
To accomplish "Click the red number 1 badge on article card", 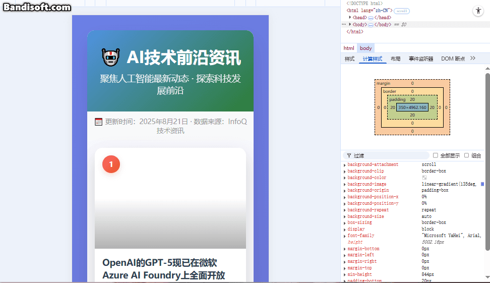I will pyautogui.click(x=111, y=164).
